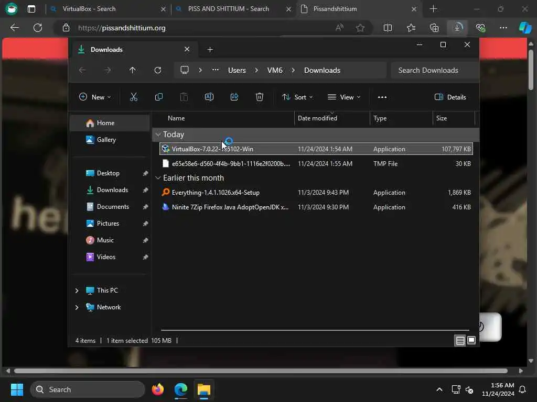This screenshot has width=537, height=402.
Task: Click the Size column header
Action: (x=454, y=118)
